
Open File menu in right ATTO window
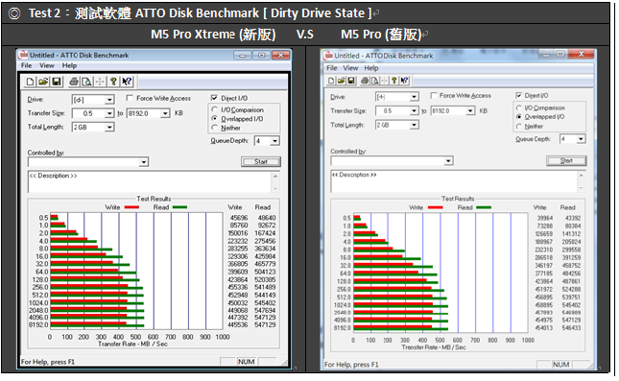pyautogui.click(x=332, y=68)
